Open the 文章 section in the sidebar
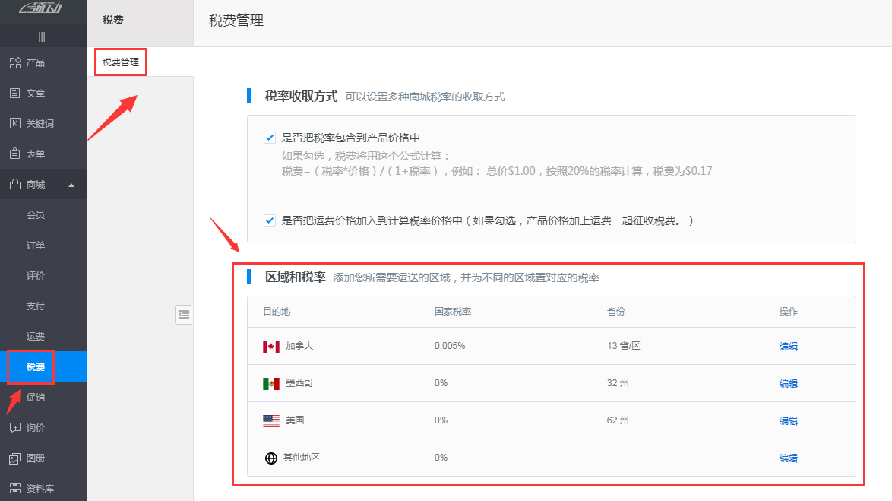The height and width of the screenshot is (501, 892). [x=36, y=93]
